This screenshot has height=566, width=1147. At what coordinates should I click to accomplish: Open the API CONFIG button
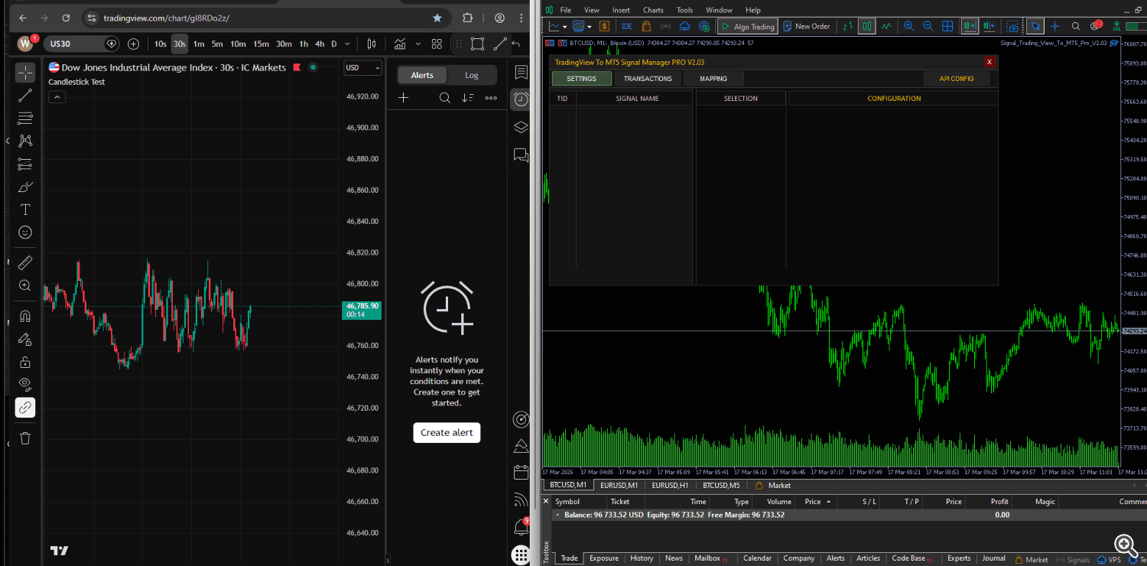tap(956, 79)
